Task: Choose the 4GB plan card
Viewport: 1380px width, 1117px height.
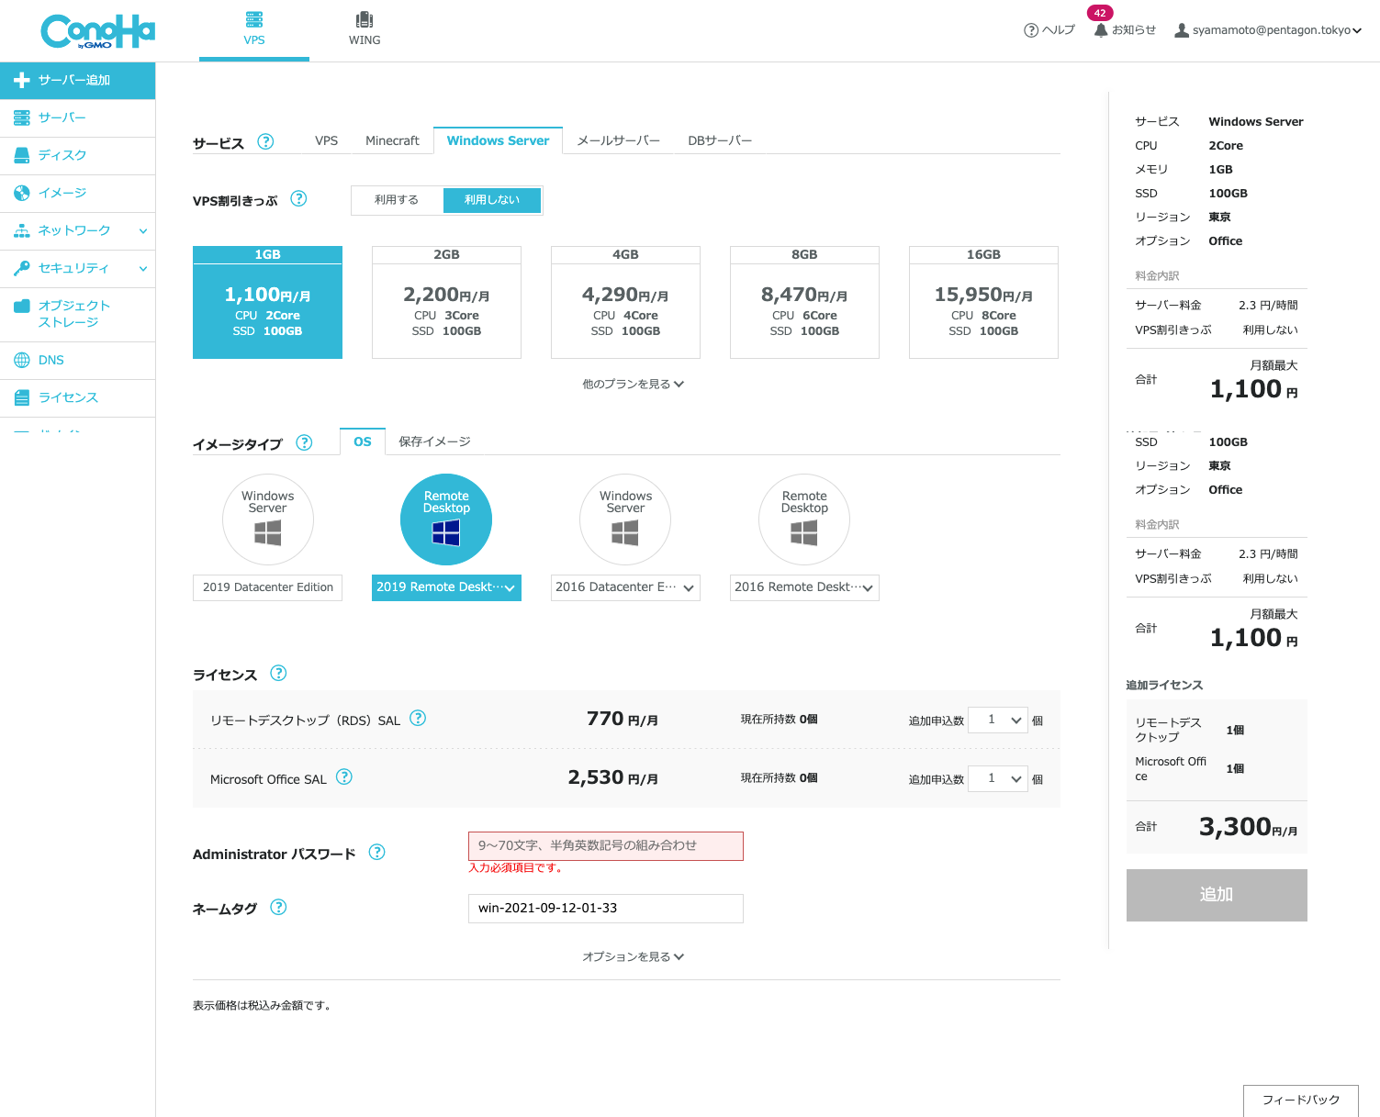Action: coord(625,302)
